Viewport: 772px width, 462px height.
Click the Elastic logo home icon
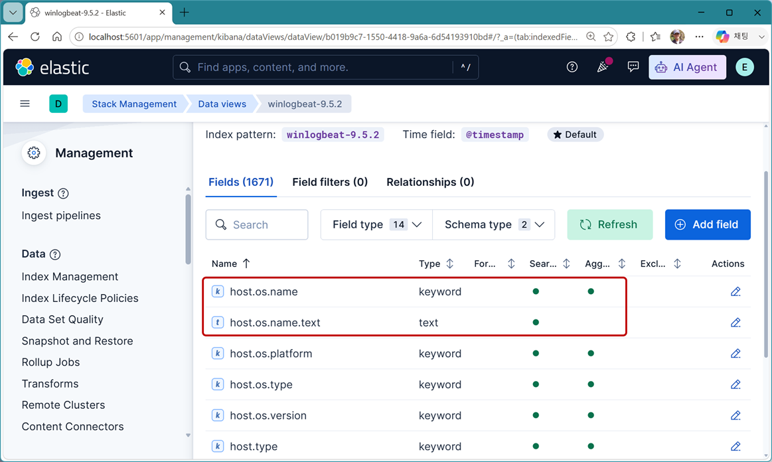[25, 68]
